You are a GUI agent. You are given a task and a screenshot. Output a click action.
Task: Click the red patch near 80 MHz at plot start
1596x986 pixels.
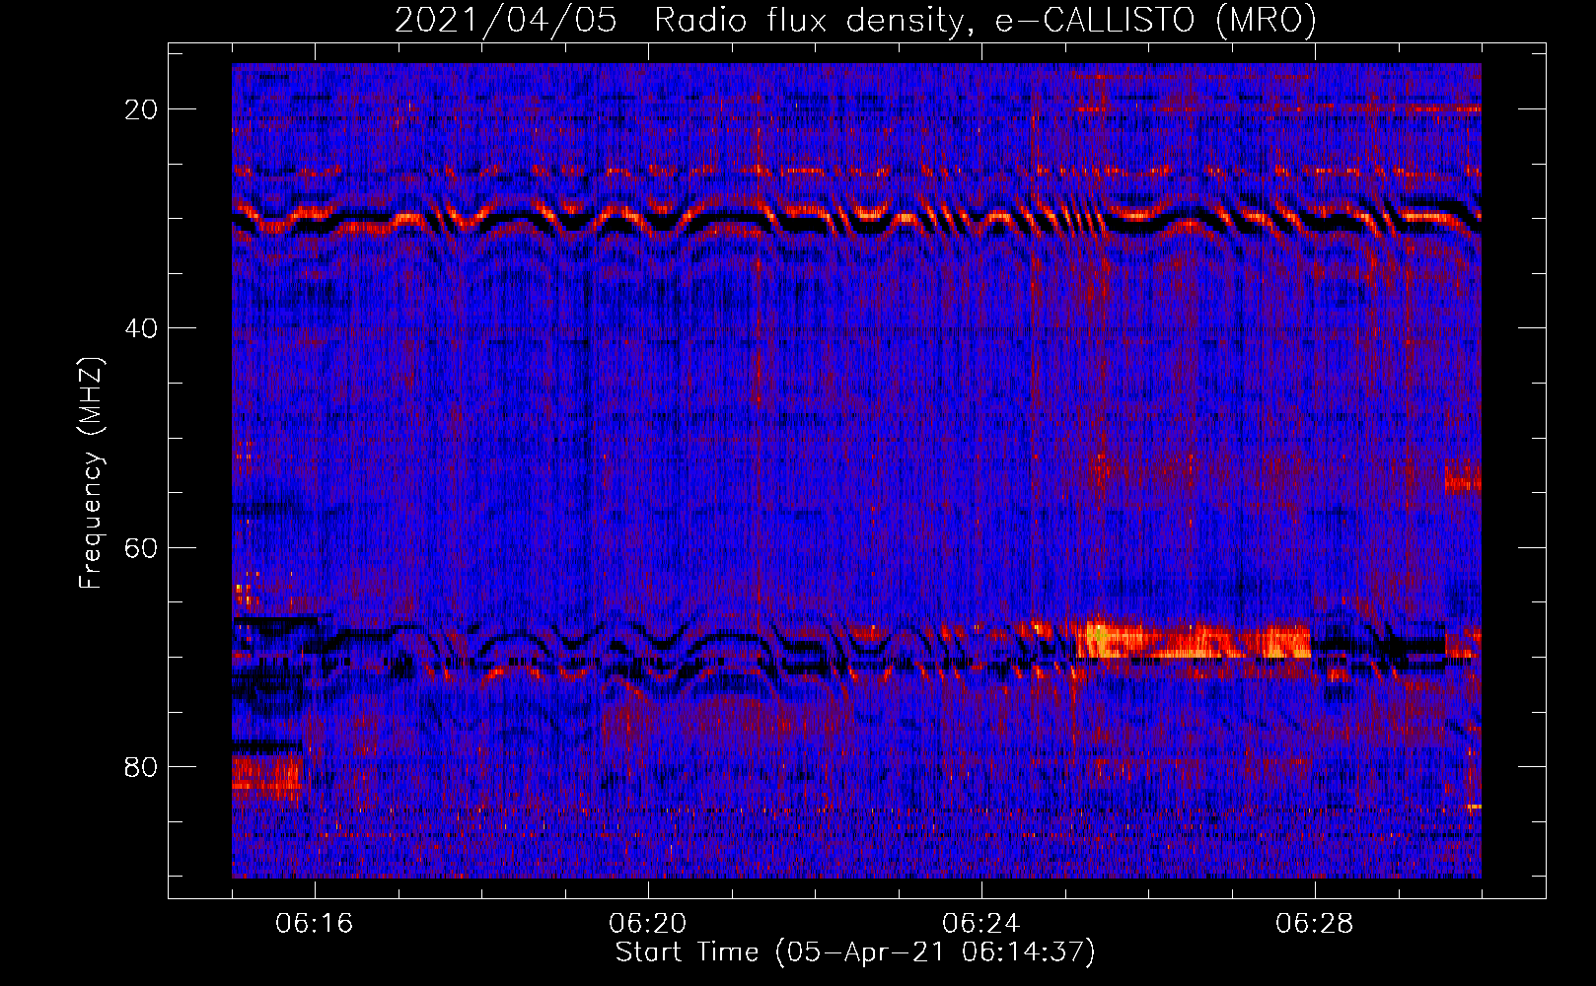click(266, 773)
